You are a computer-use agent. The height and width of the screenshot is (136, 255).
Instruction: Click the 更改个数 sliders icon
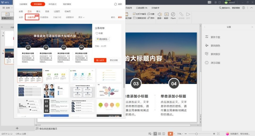(207, 37)
